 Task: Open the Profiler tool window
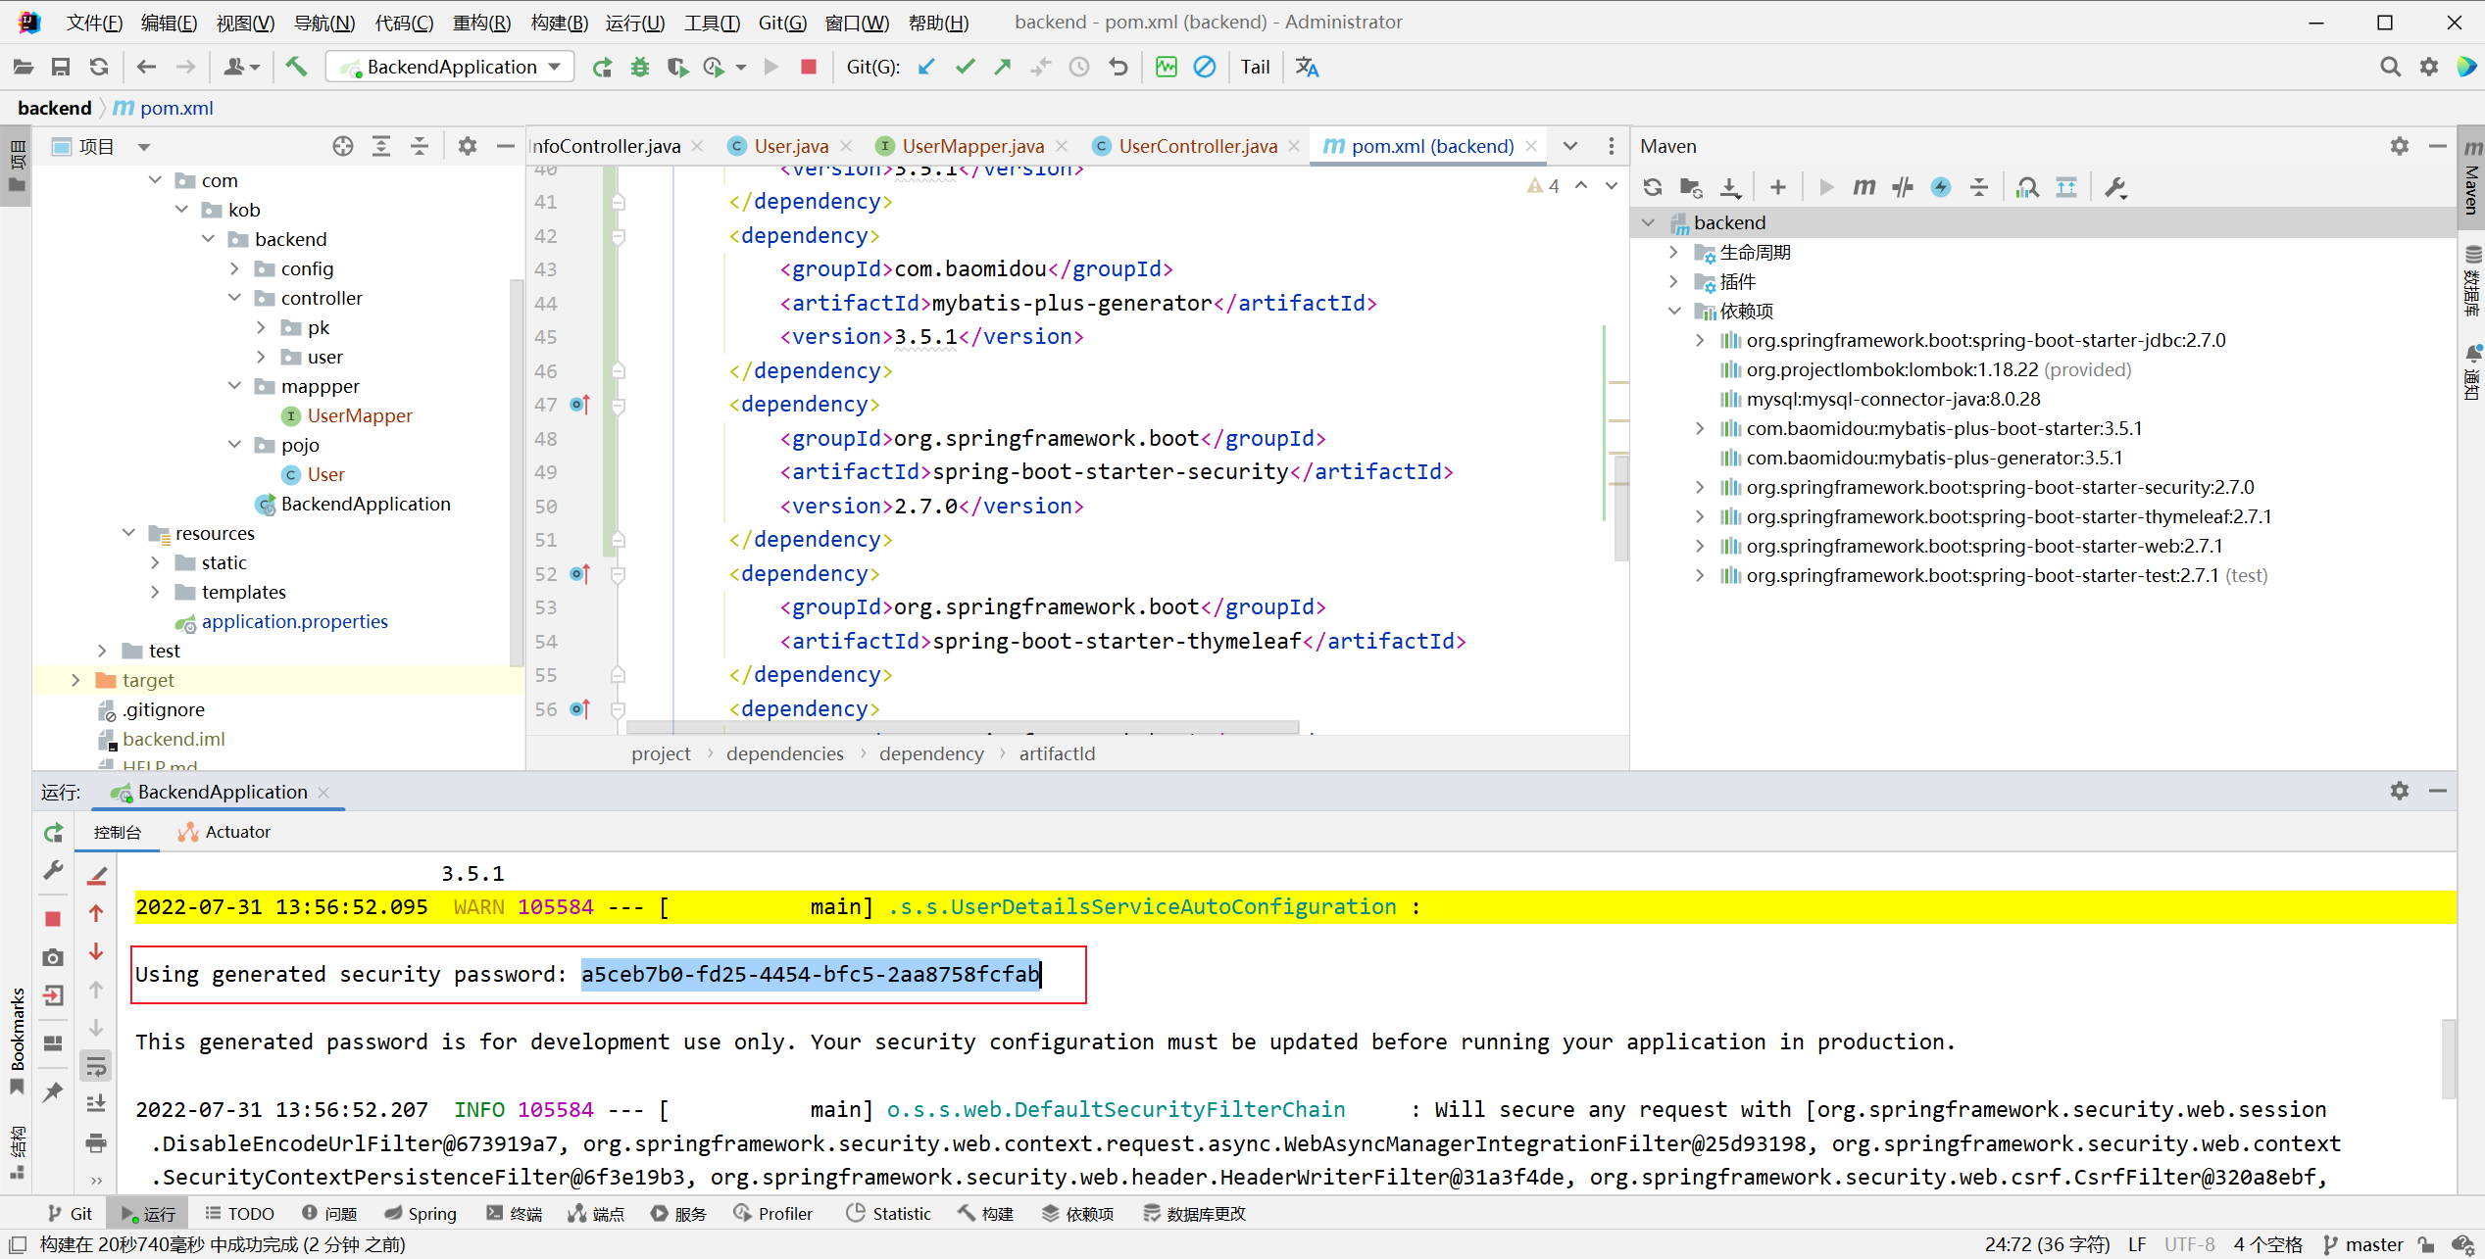(x=773, y=1213)
